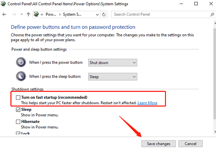The height and width of the screenshot is (150, 216).
Task: Enable Turn on fast startup checkbox
Action: pyautogui.click(x=18, y=97)
